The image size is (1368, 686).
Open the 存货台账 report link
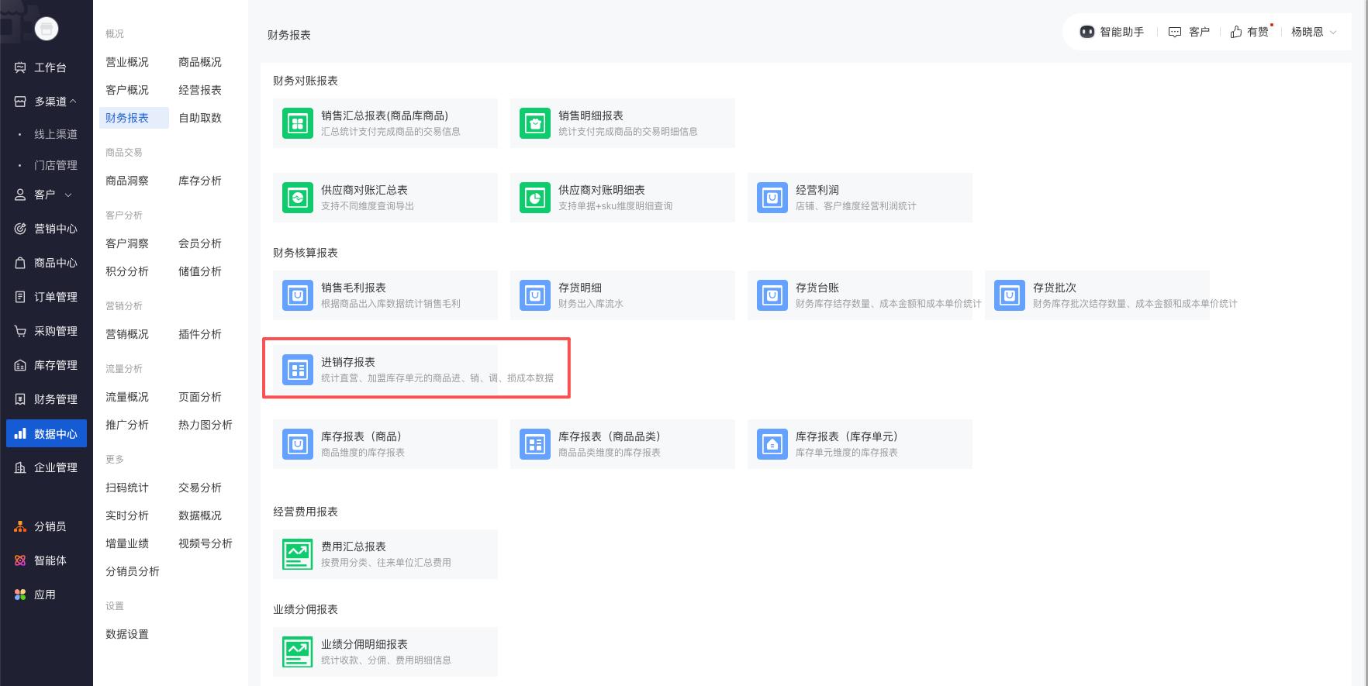817,288
